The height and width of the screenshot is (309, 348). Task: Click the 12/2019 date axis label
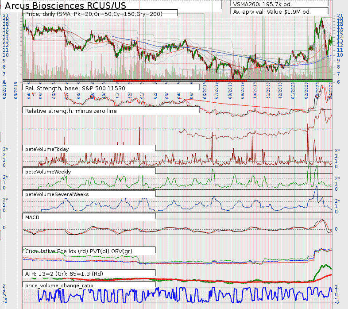(280, 90)
